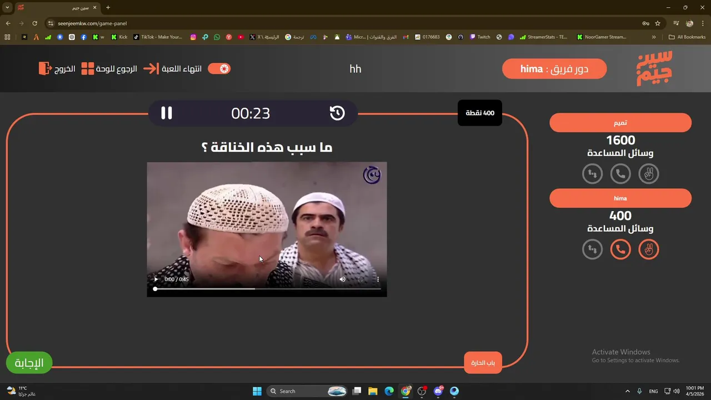Open the weather widget showing 11°C
The height and width of the screenshot is (400, 711).
click(x=21, y=391)
